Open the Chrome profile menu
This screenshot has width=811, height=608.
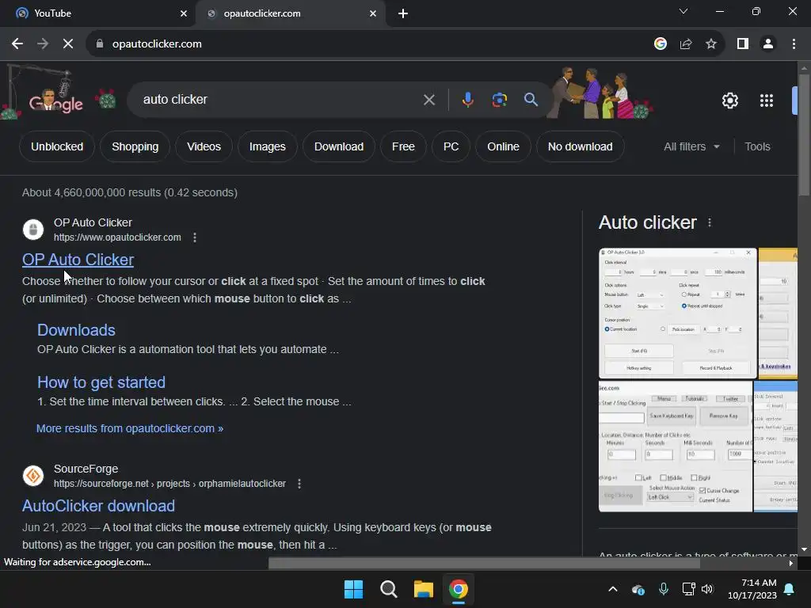pos(768,44)
